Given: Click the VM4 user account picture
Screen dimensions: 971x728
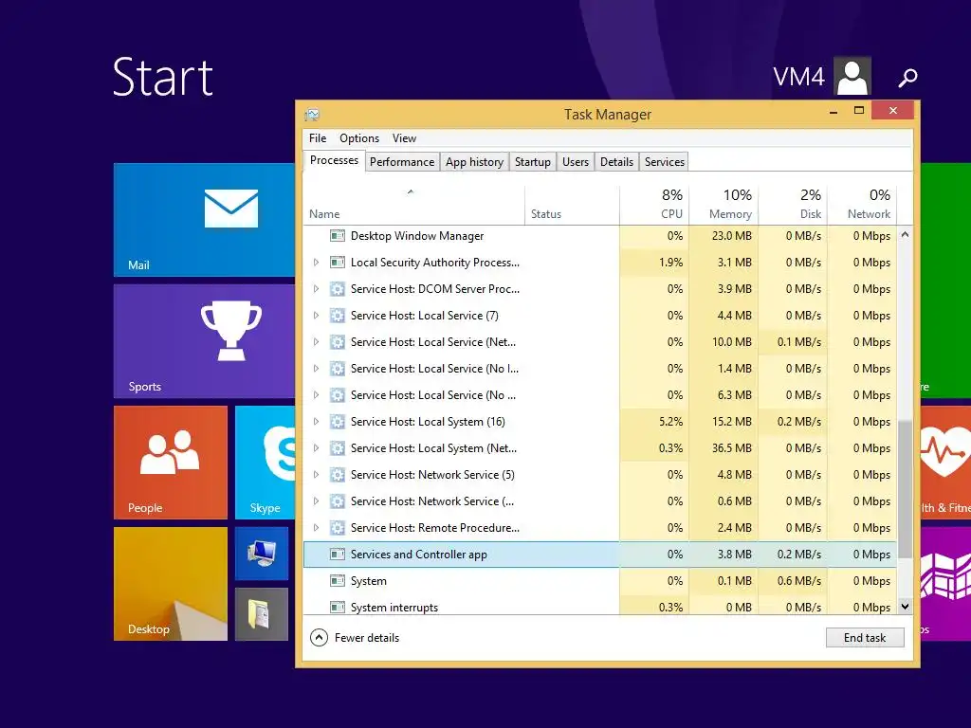Looking at the screenshot, I should pos(852,76).
